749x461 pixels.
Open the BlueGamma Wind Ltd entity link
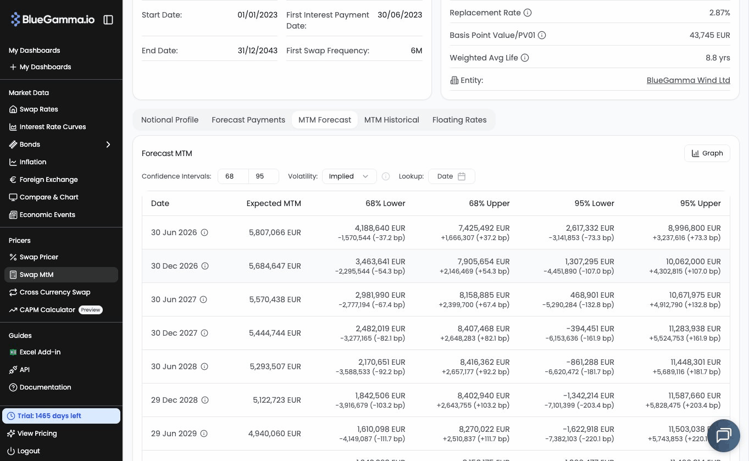(x=688, y=80)
